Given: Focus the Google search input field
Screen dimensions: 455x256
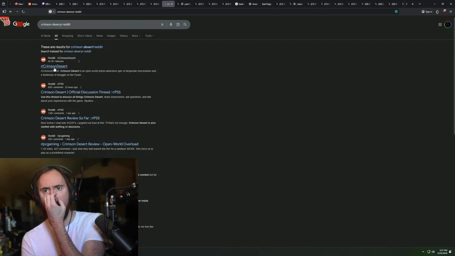Looking at the screenshot, I should tap(100, 25).
